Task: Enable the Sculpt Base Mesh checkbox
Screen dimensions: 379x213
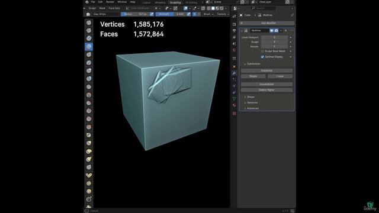Action: click(x=262, y=51)
